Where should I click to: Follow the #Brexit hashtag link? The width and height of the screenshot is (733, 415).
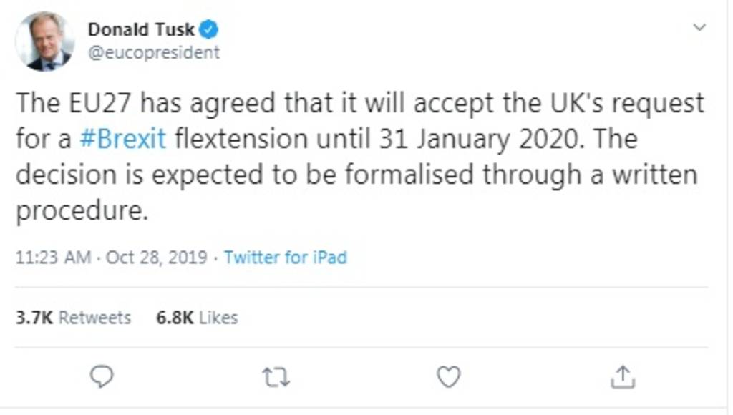[x=122, y=137]
